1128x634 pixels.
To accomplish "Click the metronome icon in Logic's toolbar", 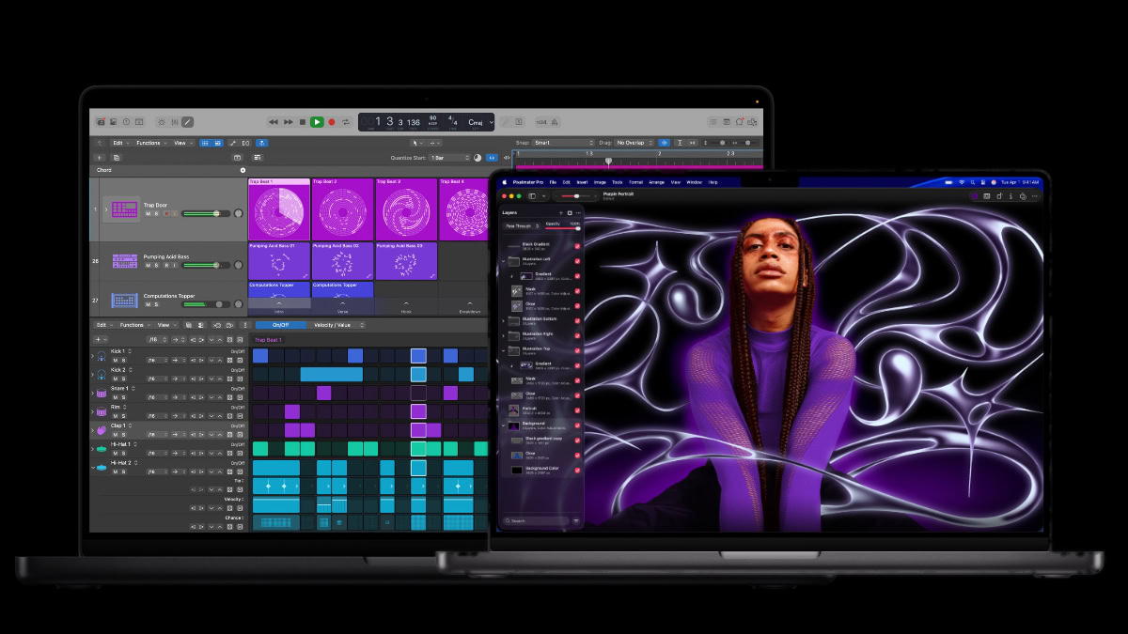I will (x=553, y=121).
